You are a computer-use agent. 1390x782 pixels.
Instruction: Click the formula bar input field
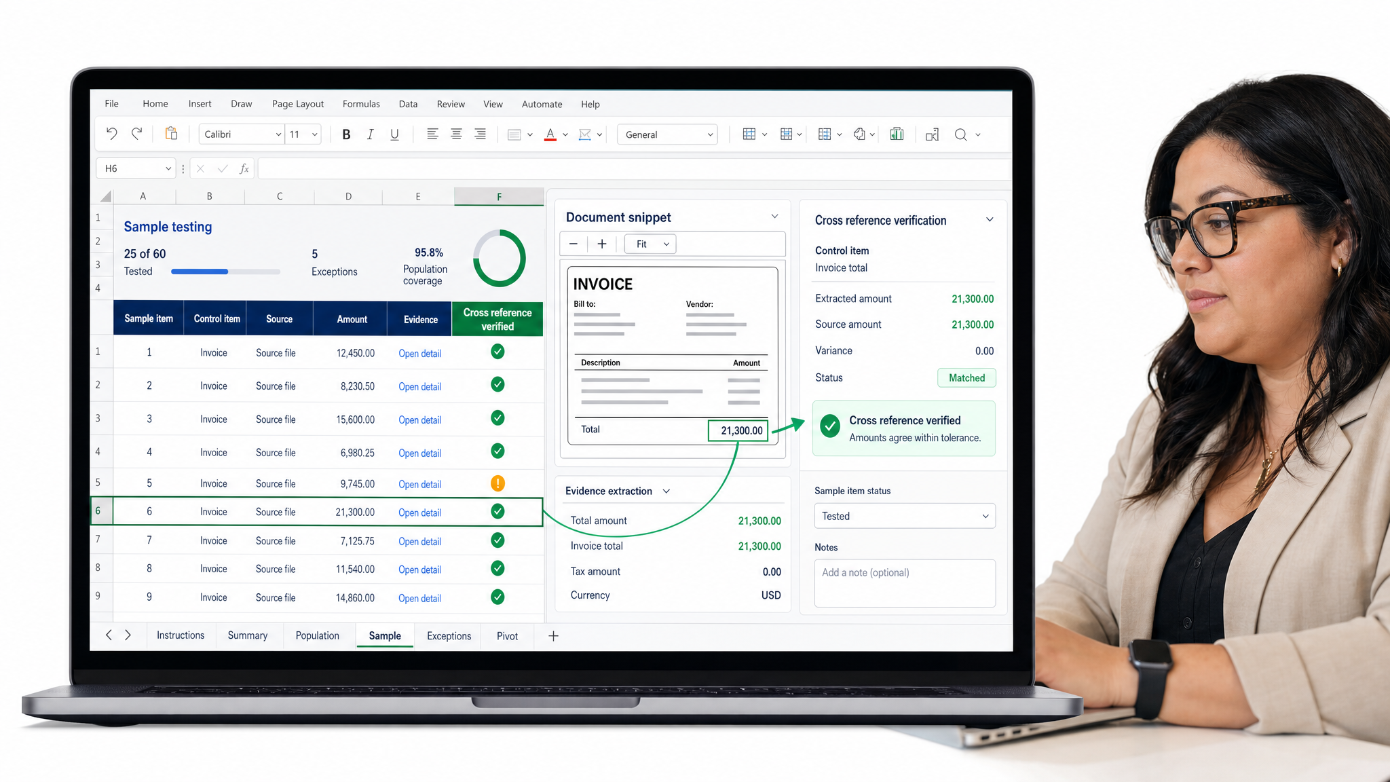pos(634,168)
